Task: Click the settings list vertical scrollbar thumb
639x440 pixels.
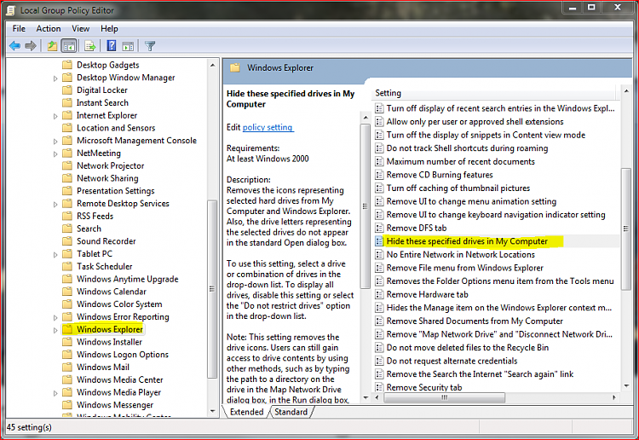Action: click(626, 229)
